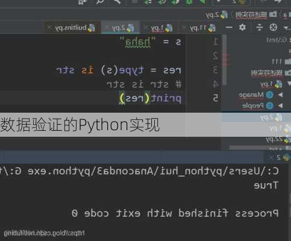Screen dimensions: 291x241
Task: Click type(s) call on line 3
Action: coord(122,70)
